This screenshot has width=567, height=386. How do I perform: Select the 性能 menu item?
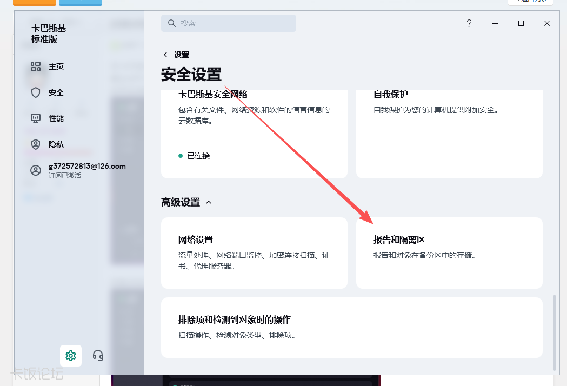point(56,118)
